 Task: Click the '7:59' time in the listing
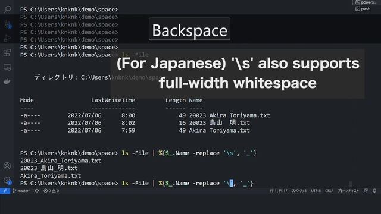tap(129, 131)
